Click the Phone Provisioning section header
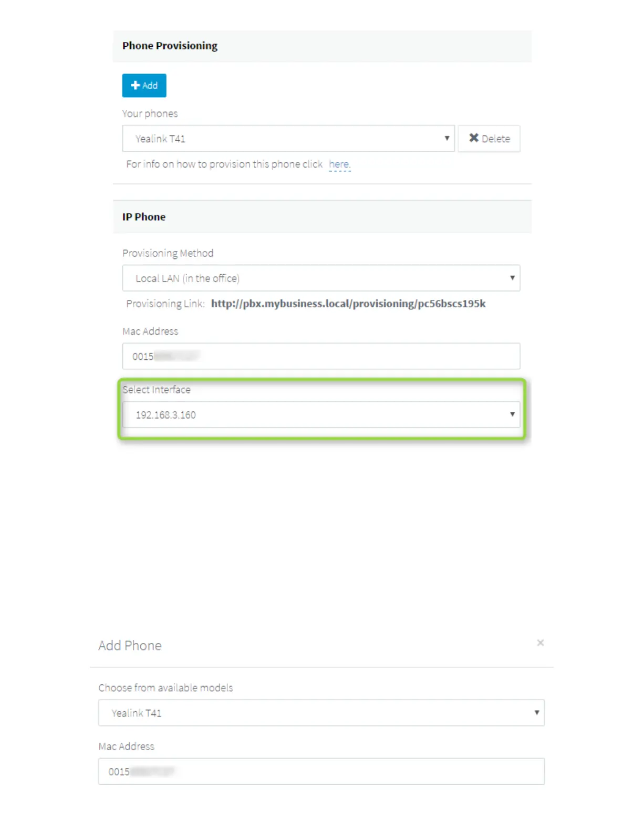This screenshot has height=832, width=643. click(x=170, y=46)
